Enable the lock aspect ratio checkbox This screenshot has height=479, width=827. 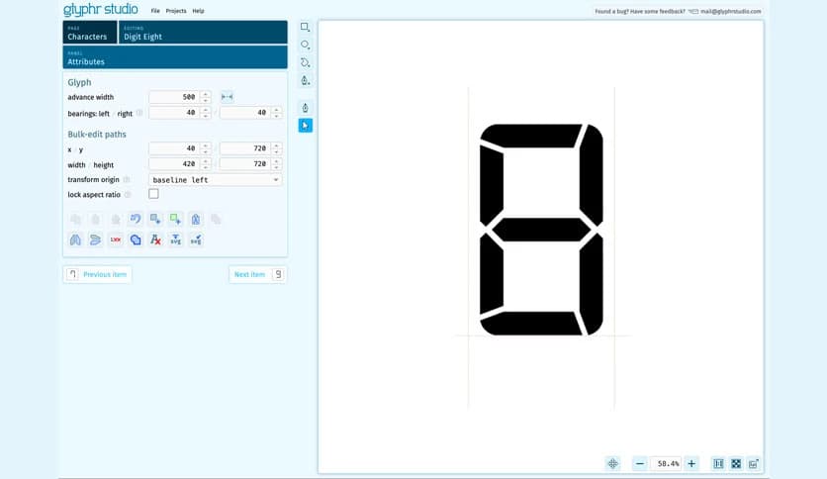pyautogui.click(x=153, y=194)
